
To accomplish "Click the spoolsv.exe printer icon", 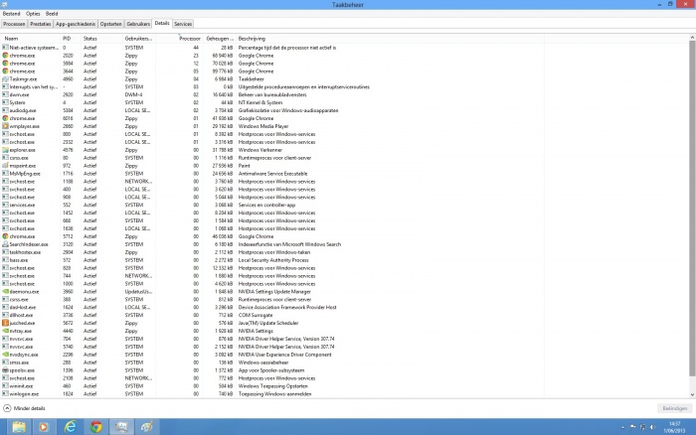I will tap(5, 370).
